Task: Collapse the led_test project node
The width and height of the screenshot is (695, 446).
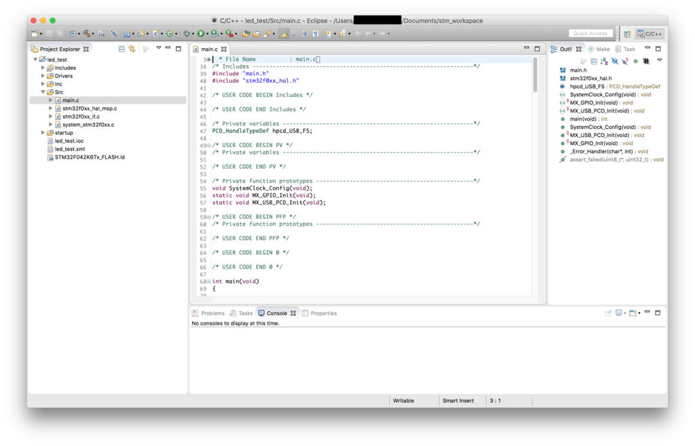Action: click(35, 59)
